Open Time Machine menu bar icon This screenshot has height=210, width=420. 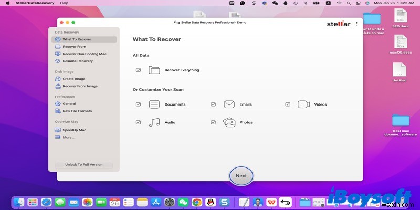point(296,3)
